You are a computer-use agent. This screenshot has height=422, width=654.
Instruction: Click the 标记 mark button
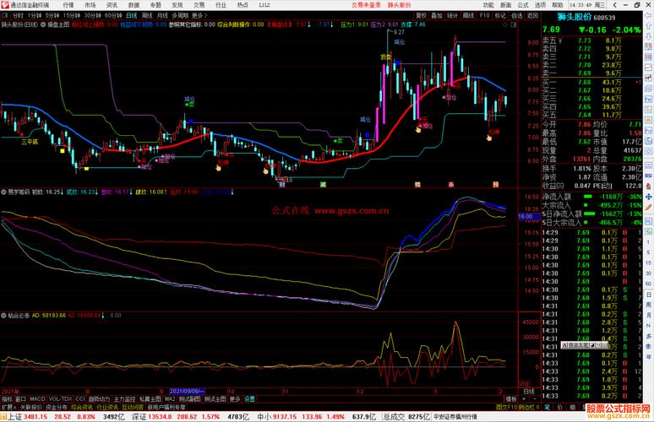[x=500, y=15]
